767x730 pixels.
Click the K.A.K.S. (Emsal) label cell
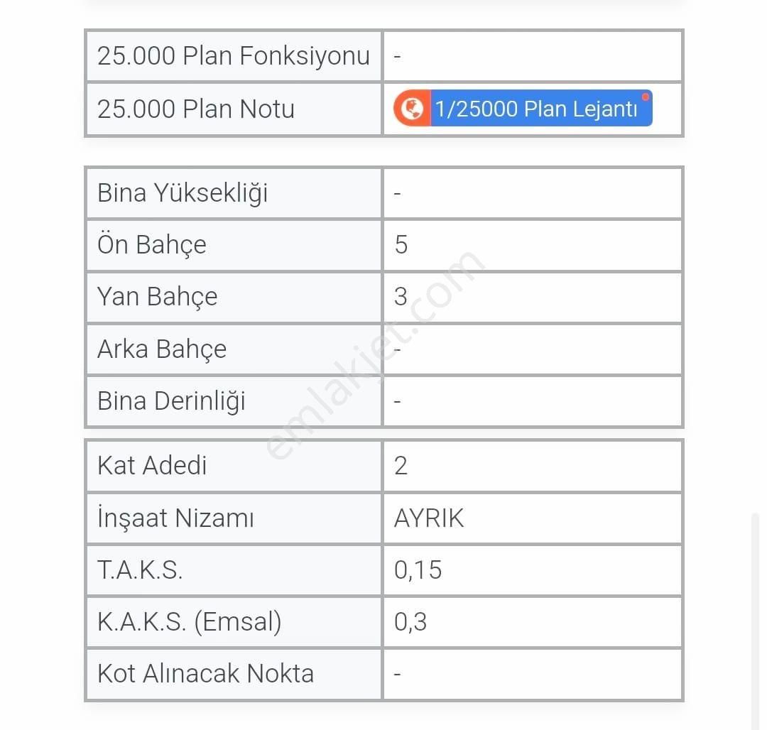234,623
